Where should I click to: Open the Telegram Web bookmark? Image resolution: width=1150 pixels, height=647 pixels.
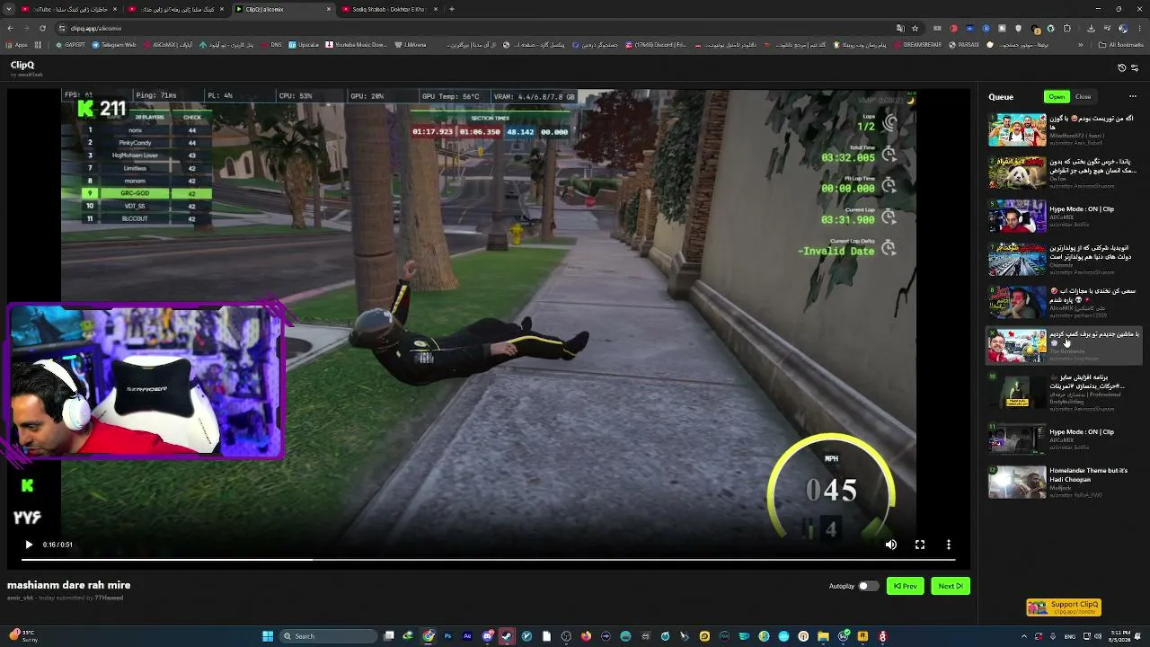tap(114, 44)
